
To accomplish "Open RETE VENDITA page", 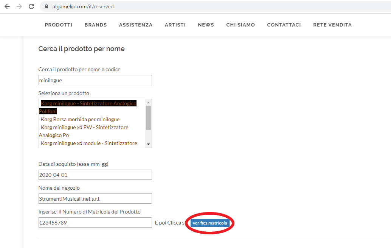I will (x=332, y=25).
